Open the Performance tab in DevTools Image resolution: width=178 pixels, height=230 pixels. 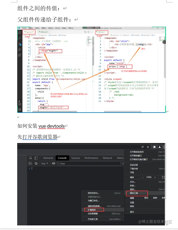click(x=91, y=158)
